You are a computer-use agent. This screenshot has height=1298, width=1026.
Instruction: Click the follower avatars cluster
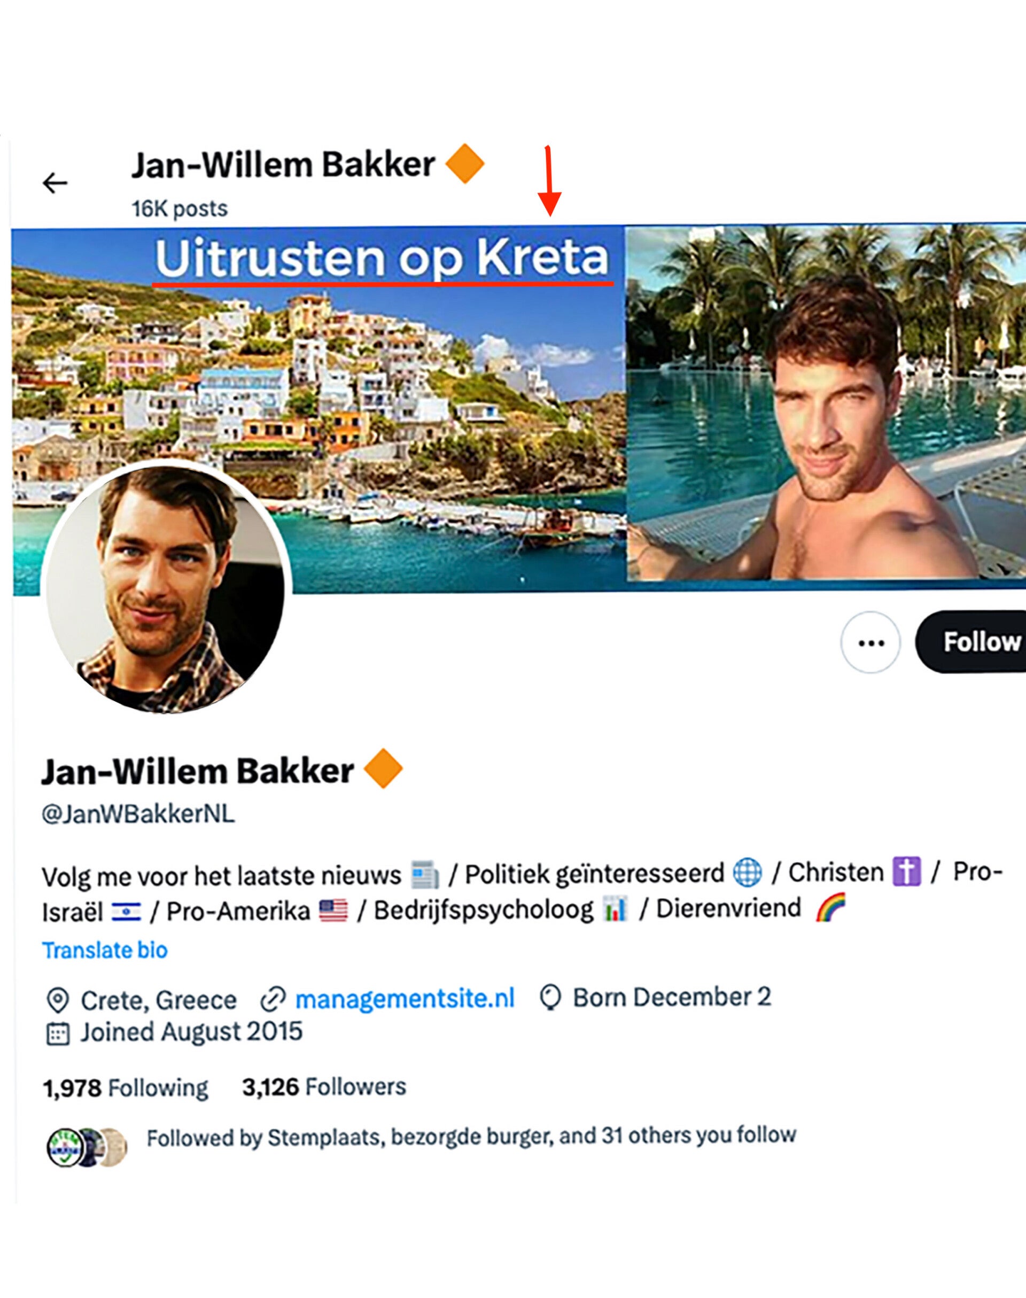click(x=87, y=1147)
